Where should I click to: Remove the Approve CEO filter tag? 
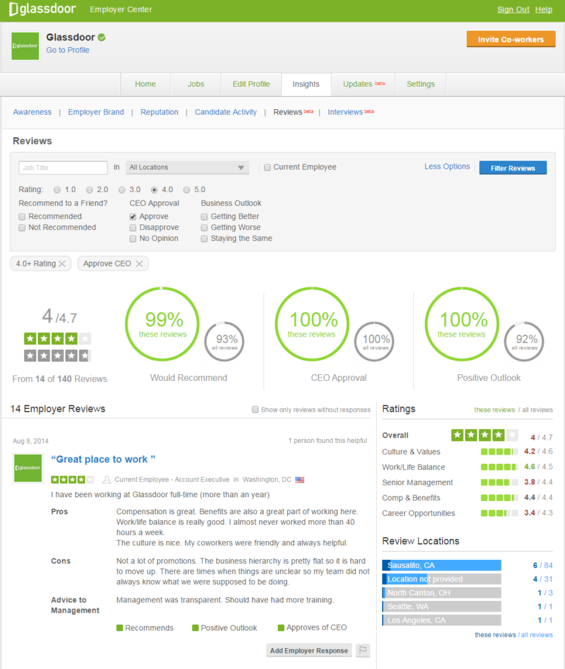pos(139,264)
